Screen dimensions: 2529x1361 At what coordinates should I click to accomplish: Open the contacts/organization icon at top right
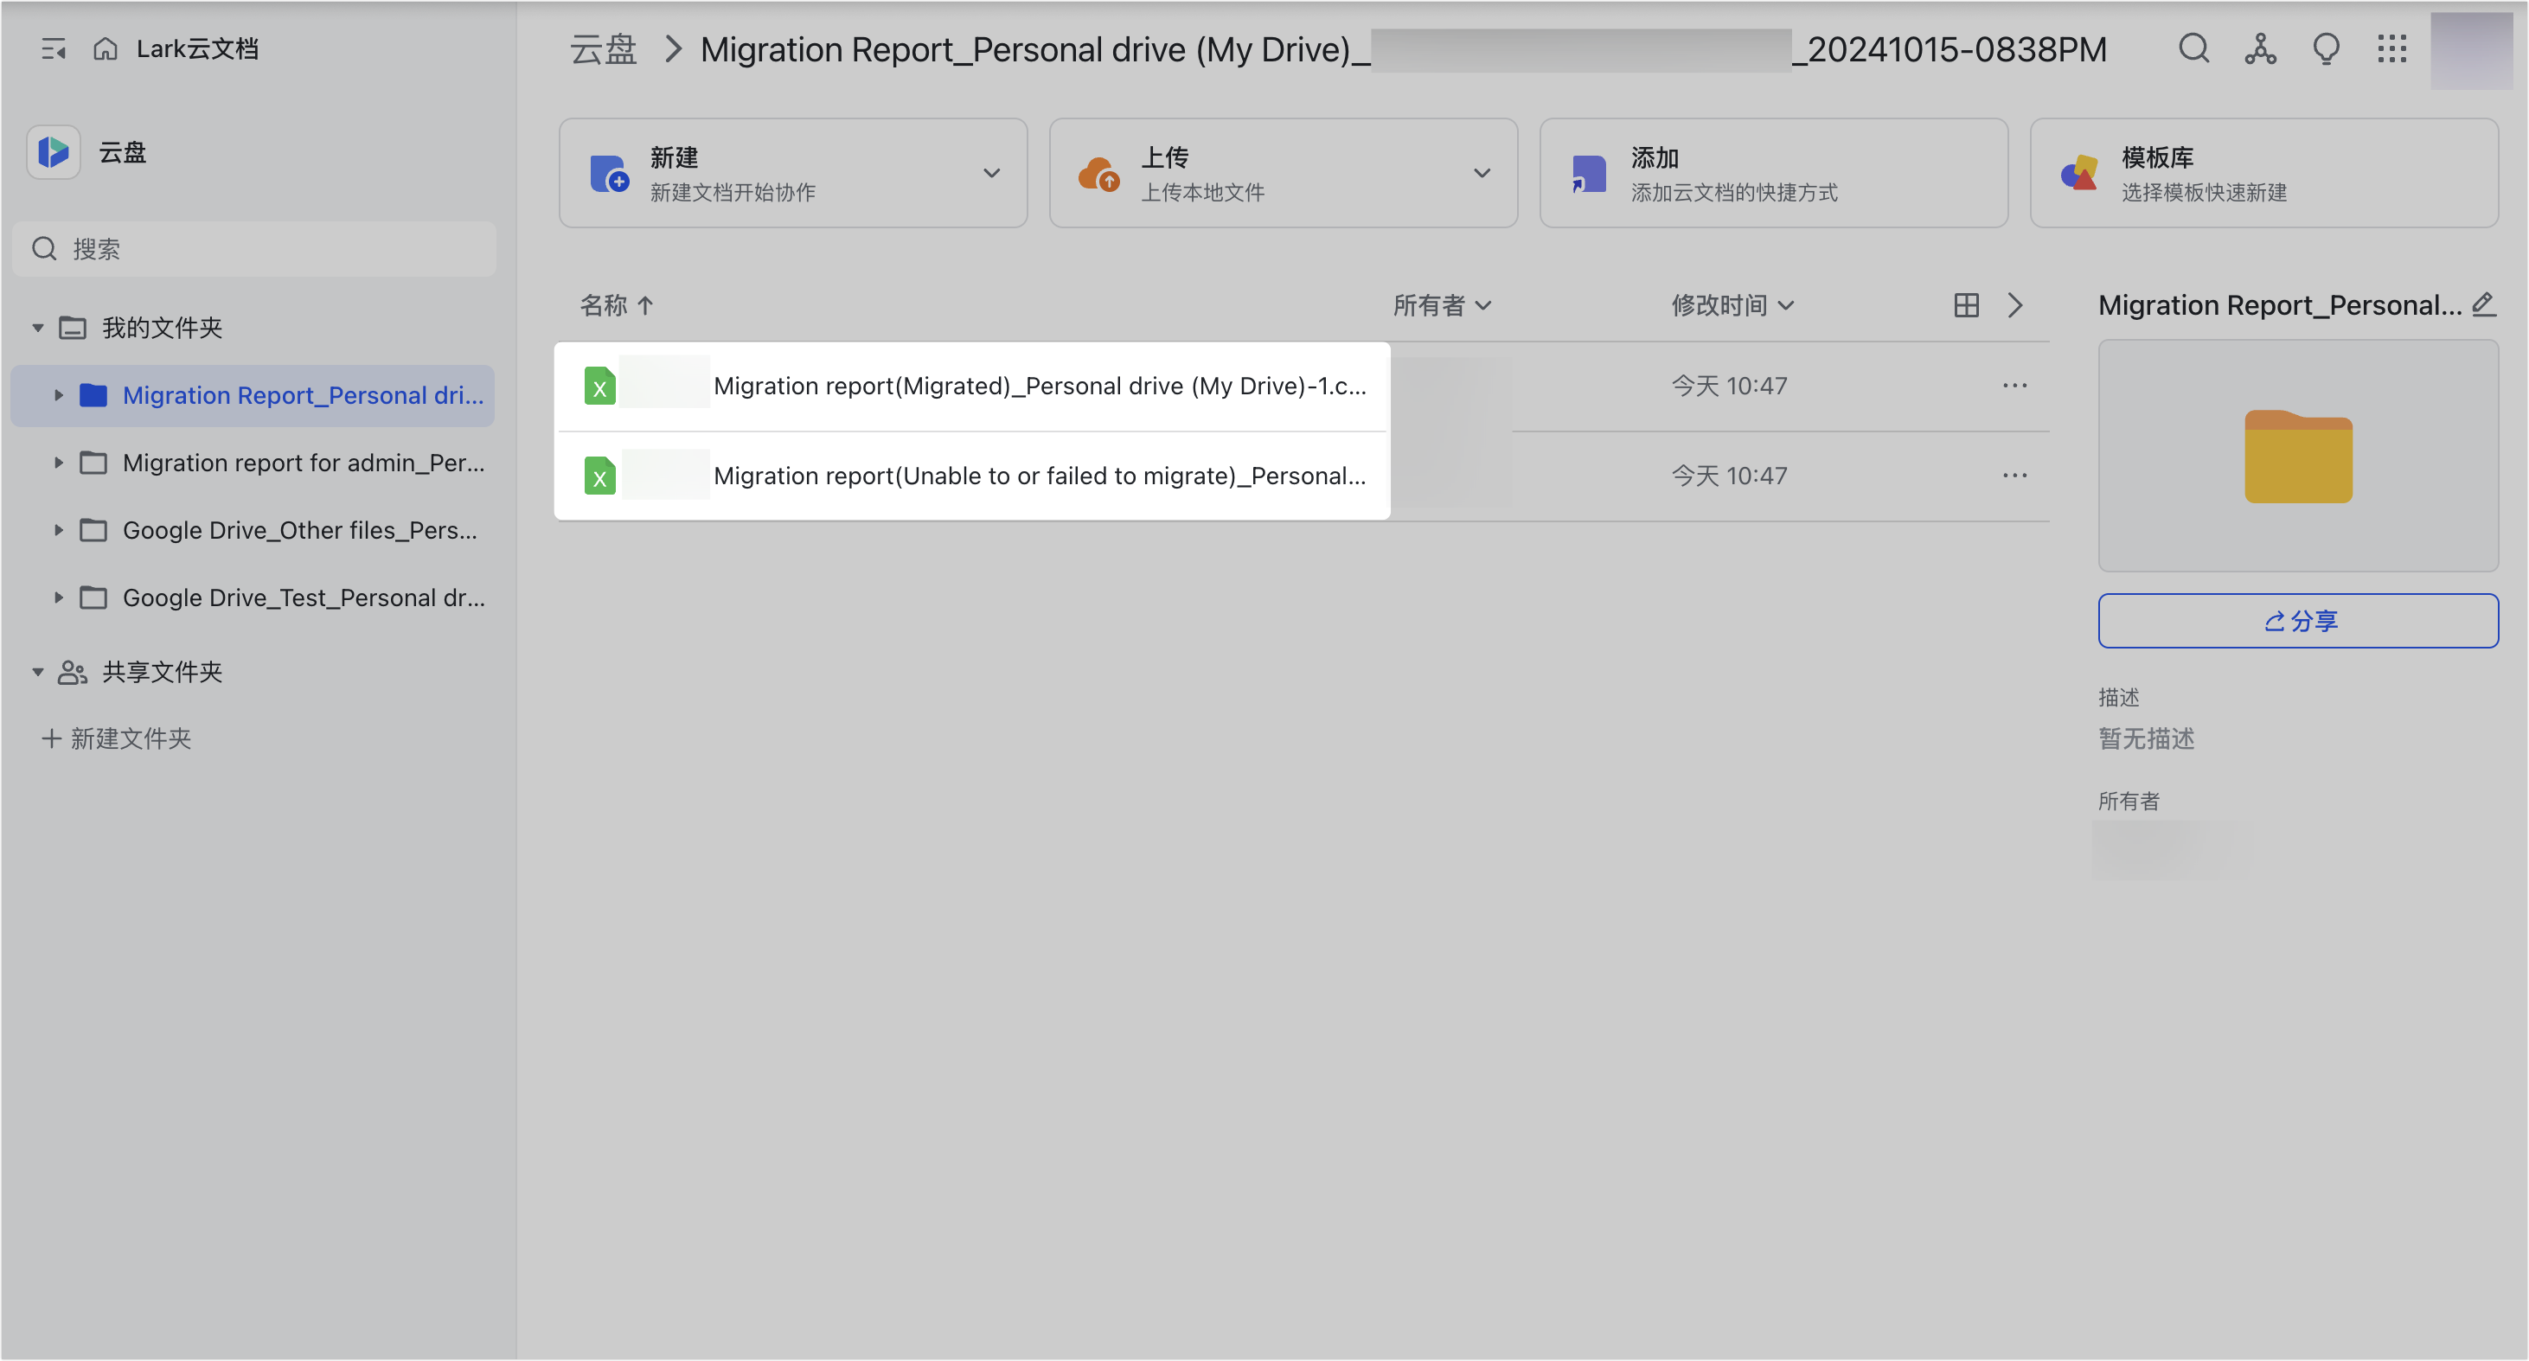(2260, 48)
